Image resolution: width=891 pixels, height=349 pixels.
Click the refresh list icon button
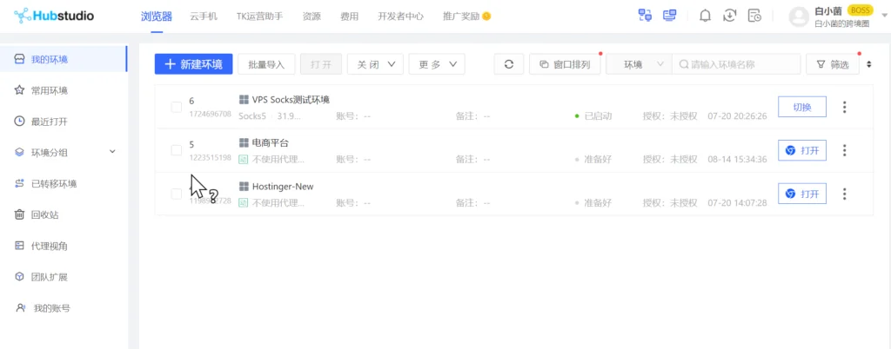(x=509, y=64)
